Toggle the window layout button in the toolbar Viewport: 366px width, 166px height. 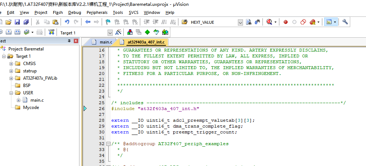pos(329,22)
